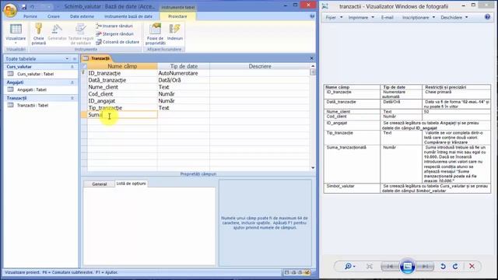
Task: Open the Fișier menu in Photo Viewer
Action: [x=334, y=17]
